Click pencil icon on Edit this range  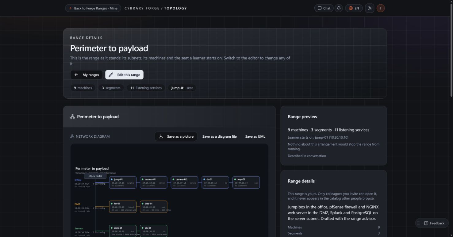[x=111, y=75]
